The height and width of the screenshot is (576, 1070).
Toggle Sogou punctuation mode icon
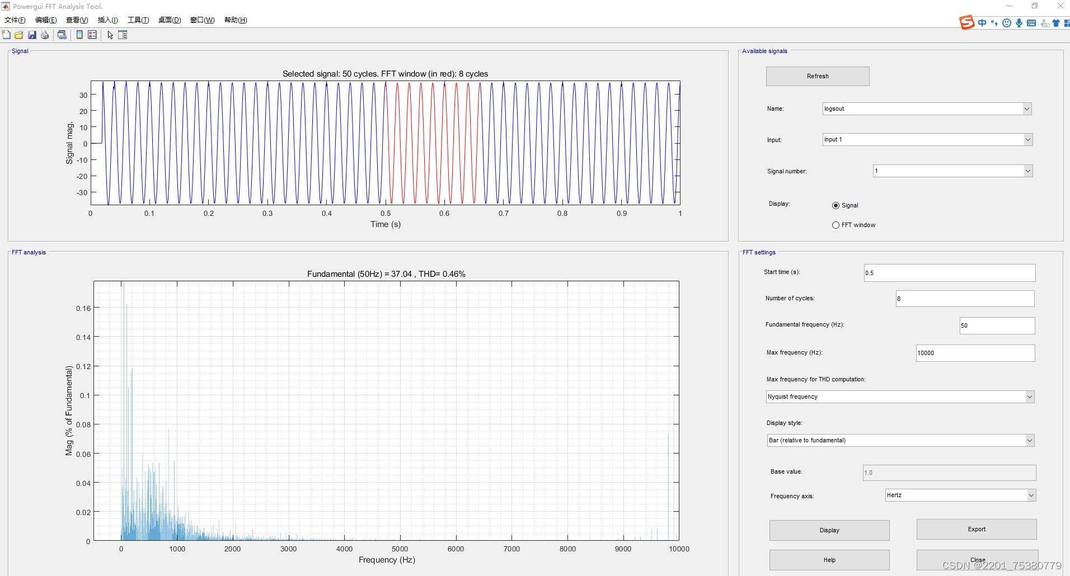click(x=994, y=23)
